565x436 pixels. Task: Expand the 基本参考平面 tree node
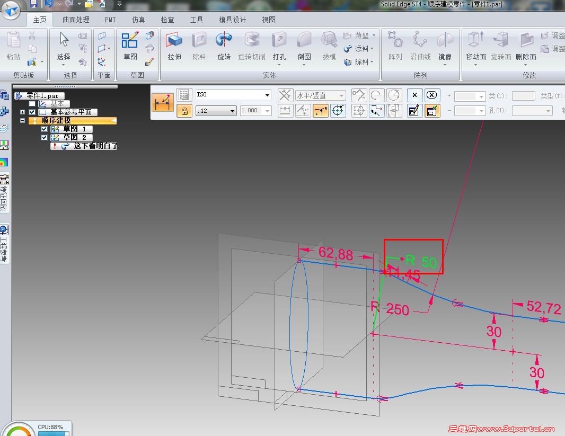coord(22,112)
